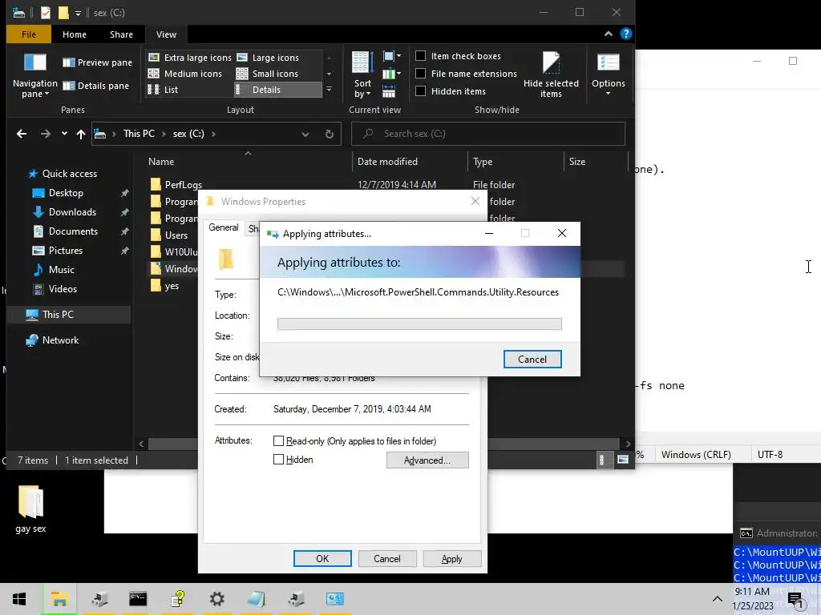Open Group by dropdown
This screenshot has height=615, width=821.
[x=391, y=56]
